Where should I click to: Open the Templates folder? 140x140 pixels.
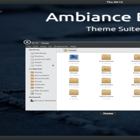[x=106, y=80]
